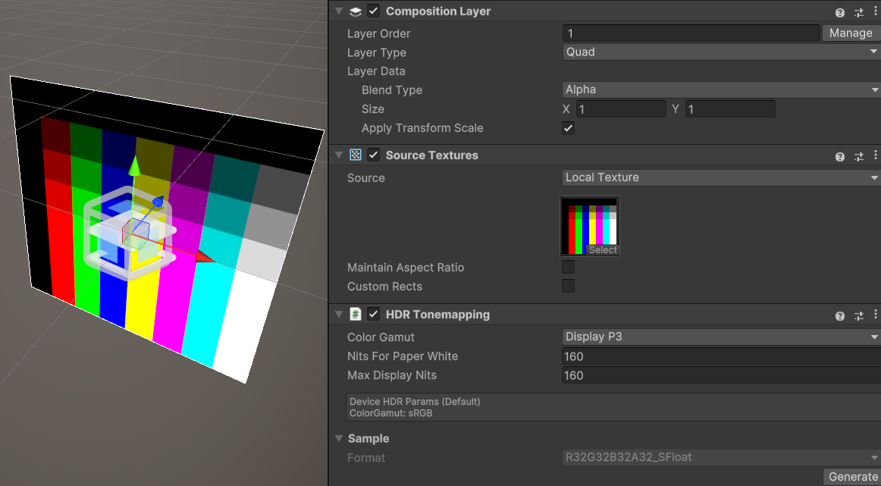
Task: Click the Manage button
Action: point(851,33)
